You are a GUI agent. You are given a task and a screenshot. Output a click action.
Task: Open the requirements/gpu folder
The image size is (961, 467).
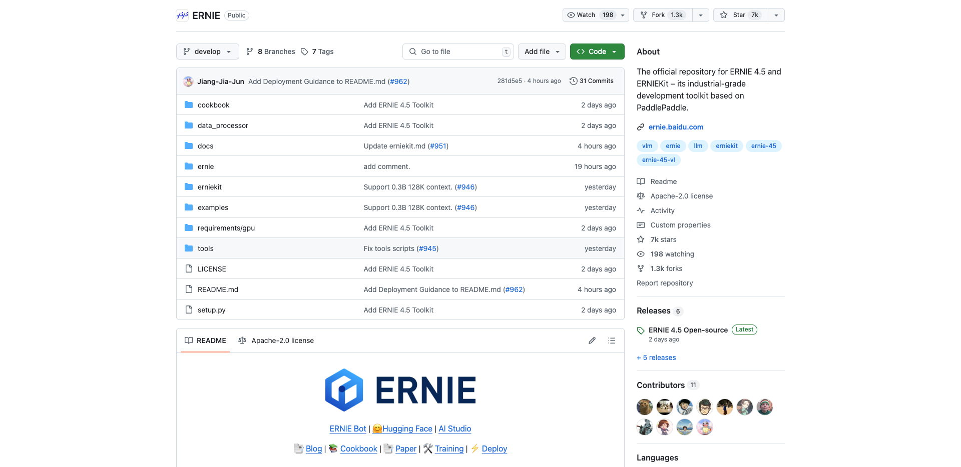(226, 228)
